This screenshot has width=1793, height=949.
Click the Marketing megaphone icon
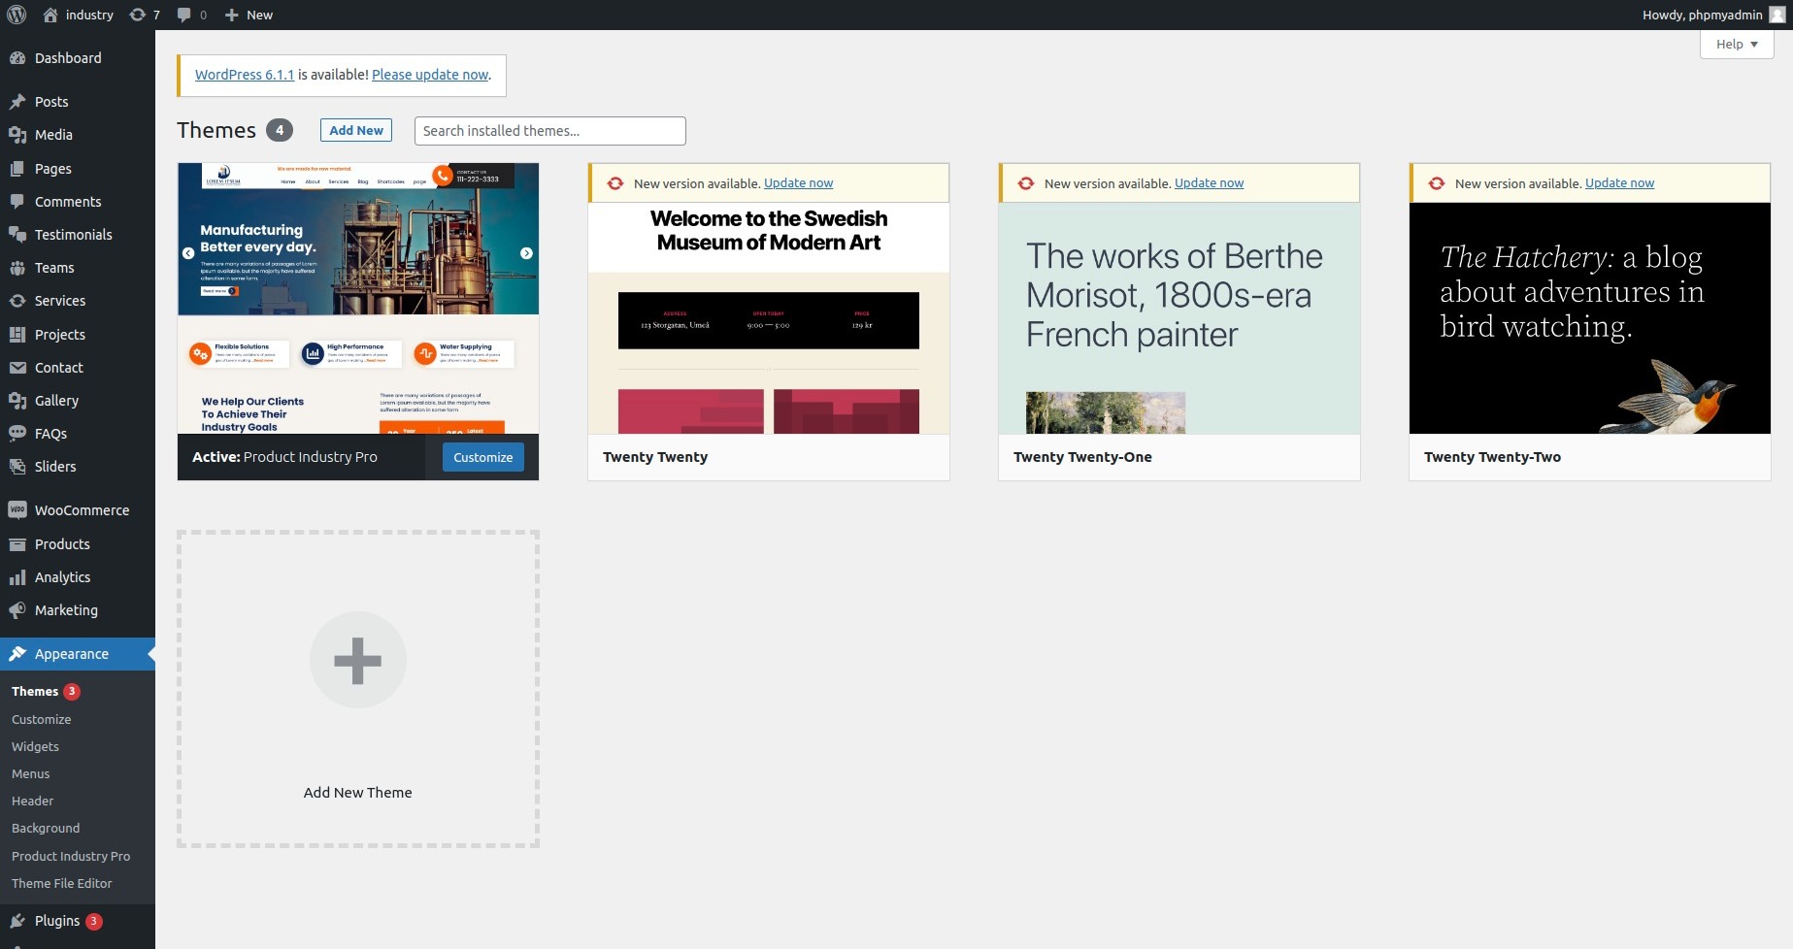[17, 610]
